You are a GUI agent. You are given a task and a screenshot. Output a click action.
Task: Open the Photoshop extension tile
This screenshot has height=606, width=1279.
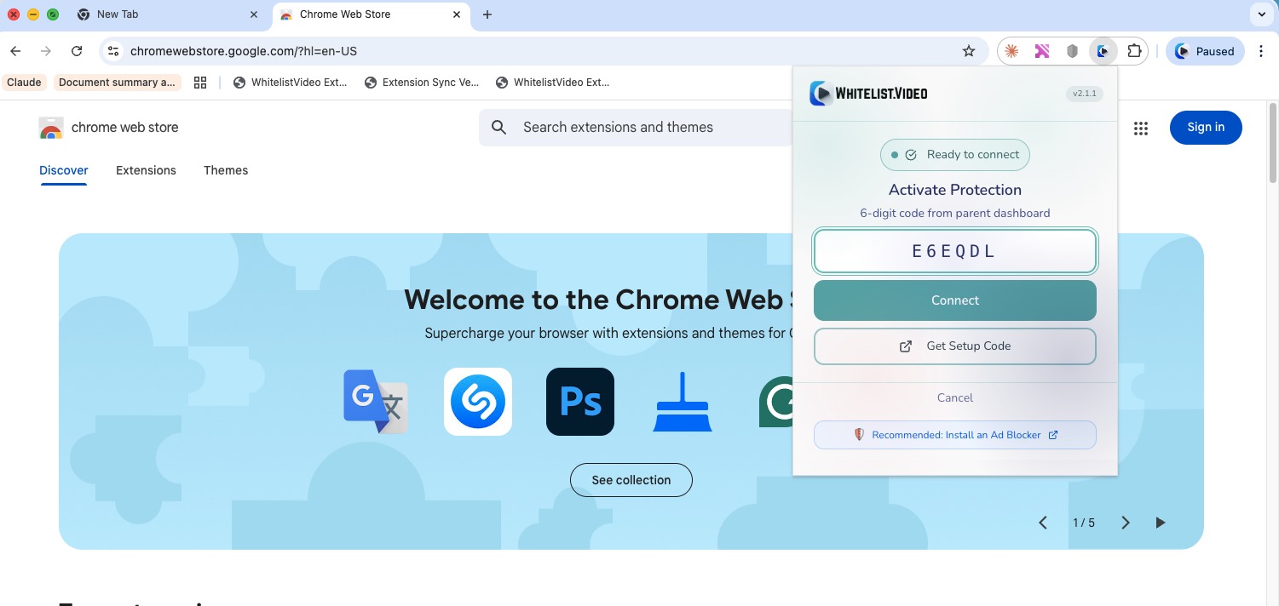click(x=580, y=402)
